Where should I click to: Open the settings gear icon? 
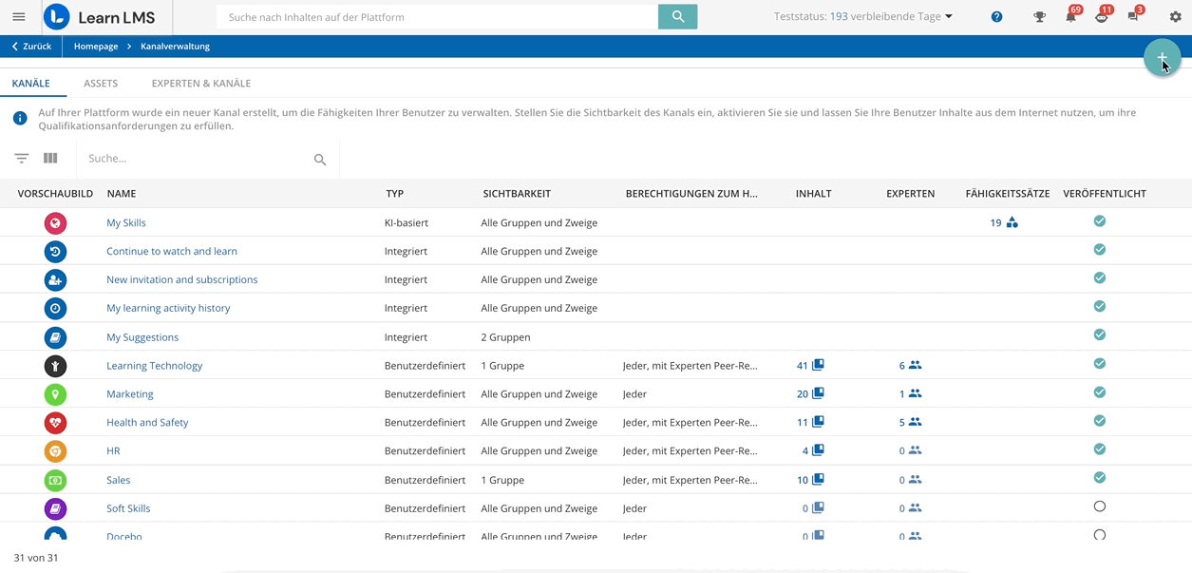1175,17
